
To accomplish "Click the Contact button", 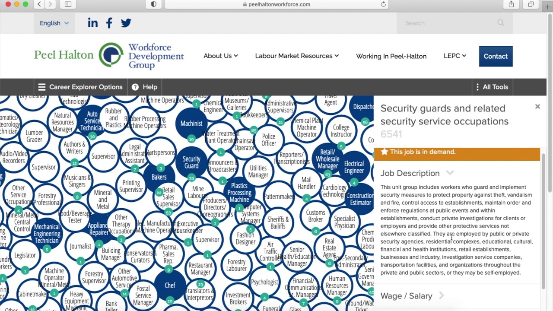I will pyautogui.click(x=496, y=56).
